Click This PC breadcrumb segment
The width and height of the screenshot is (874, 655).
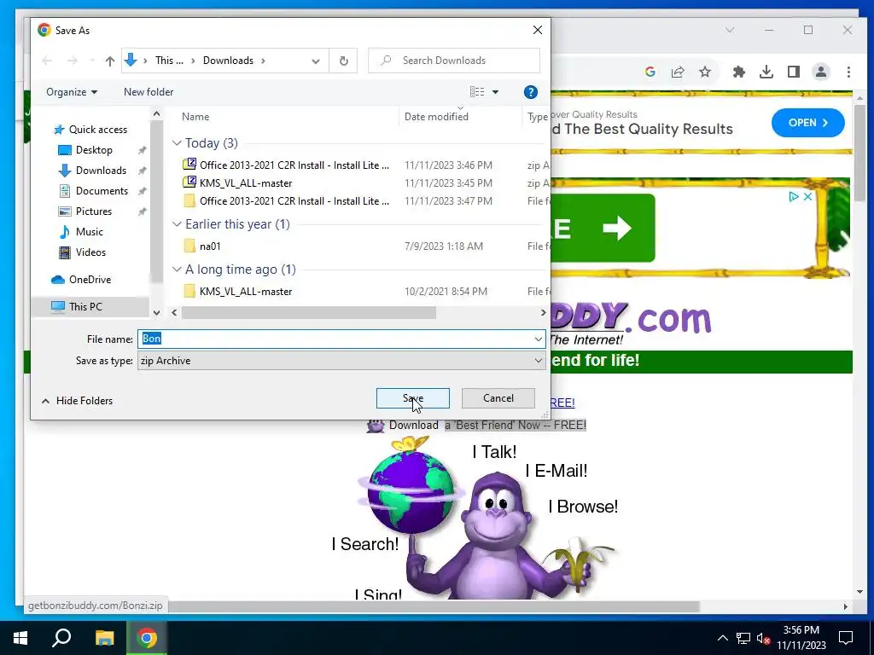click(169, 61)
